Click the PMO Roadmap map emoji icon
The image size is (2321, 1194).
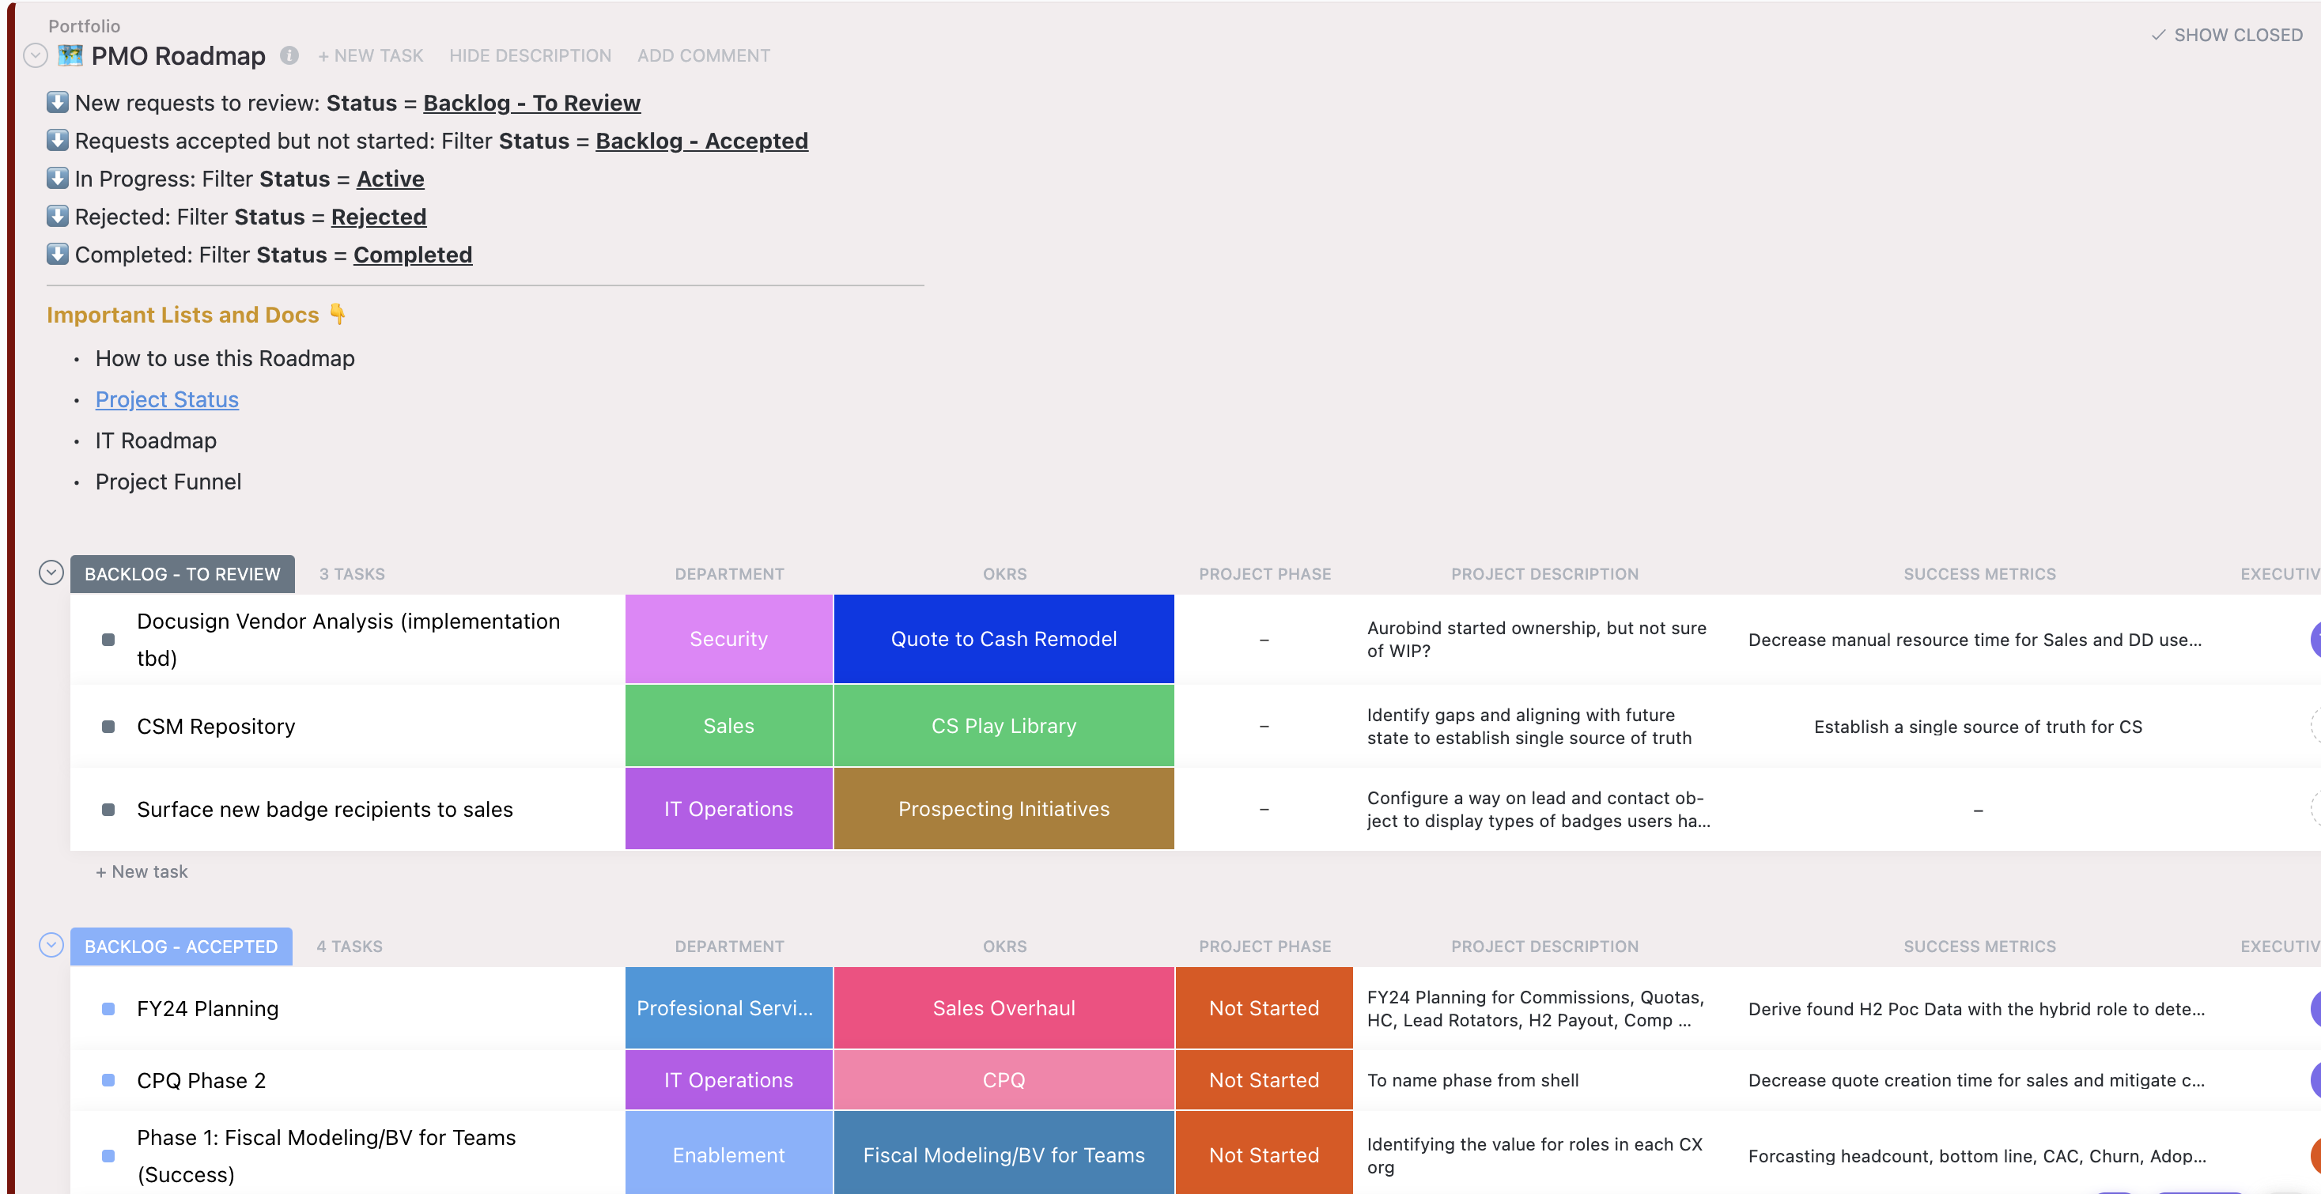[70, 55]
